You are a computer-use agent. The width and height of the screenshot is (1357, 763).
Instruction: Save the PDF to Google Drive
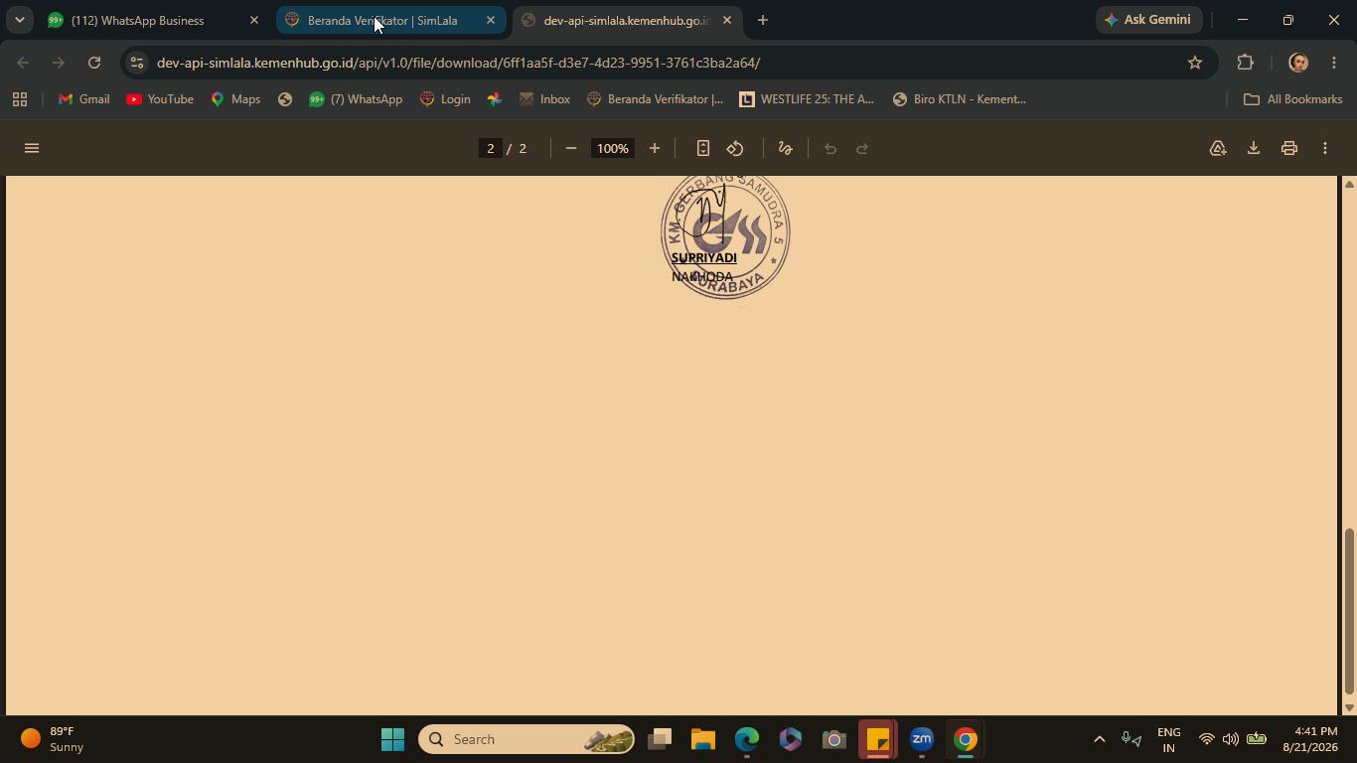tap(1218, 148)
